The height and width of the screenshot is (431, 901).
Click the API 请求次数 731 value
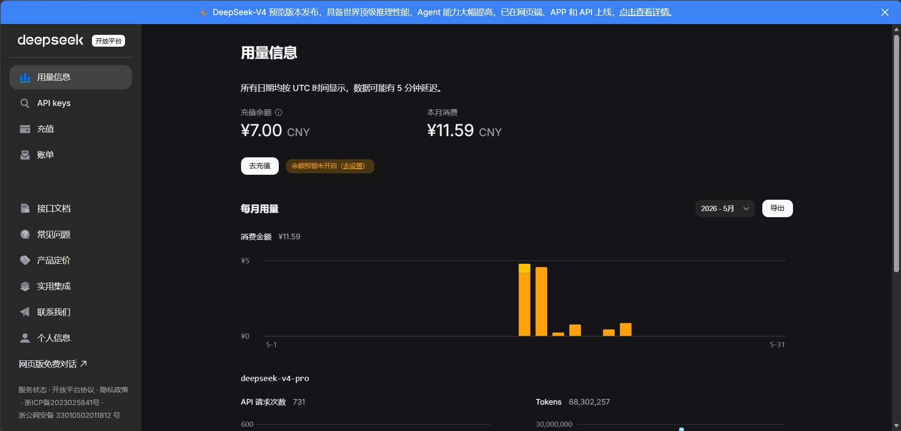point(299,402)
